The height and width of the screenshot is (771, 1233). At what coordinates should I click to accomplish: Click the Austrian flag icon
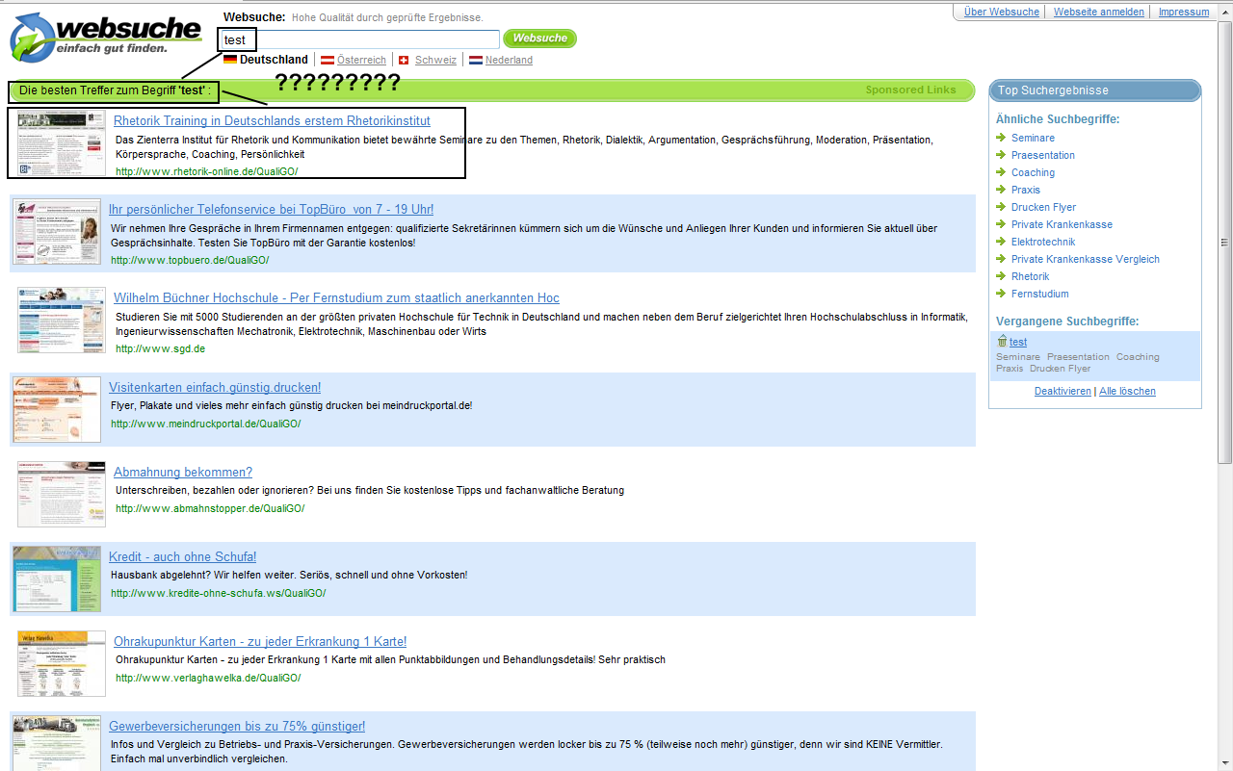coord(328,60)
